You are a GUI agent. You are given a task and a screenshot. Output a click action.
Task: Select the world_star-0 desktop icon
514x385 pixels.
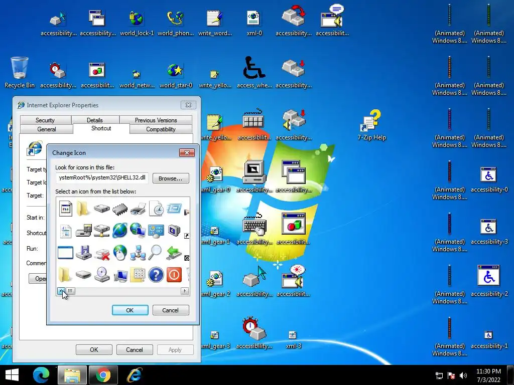(176, 76)
